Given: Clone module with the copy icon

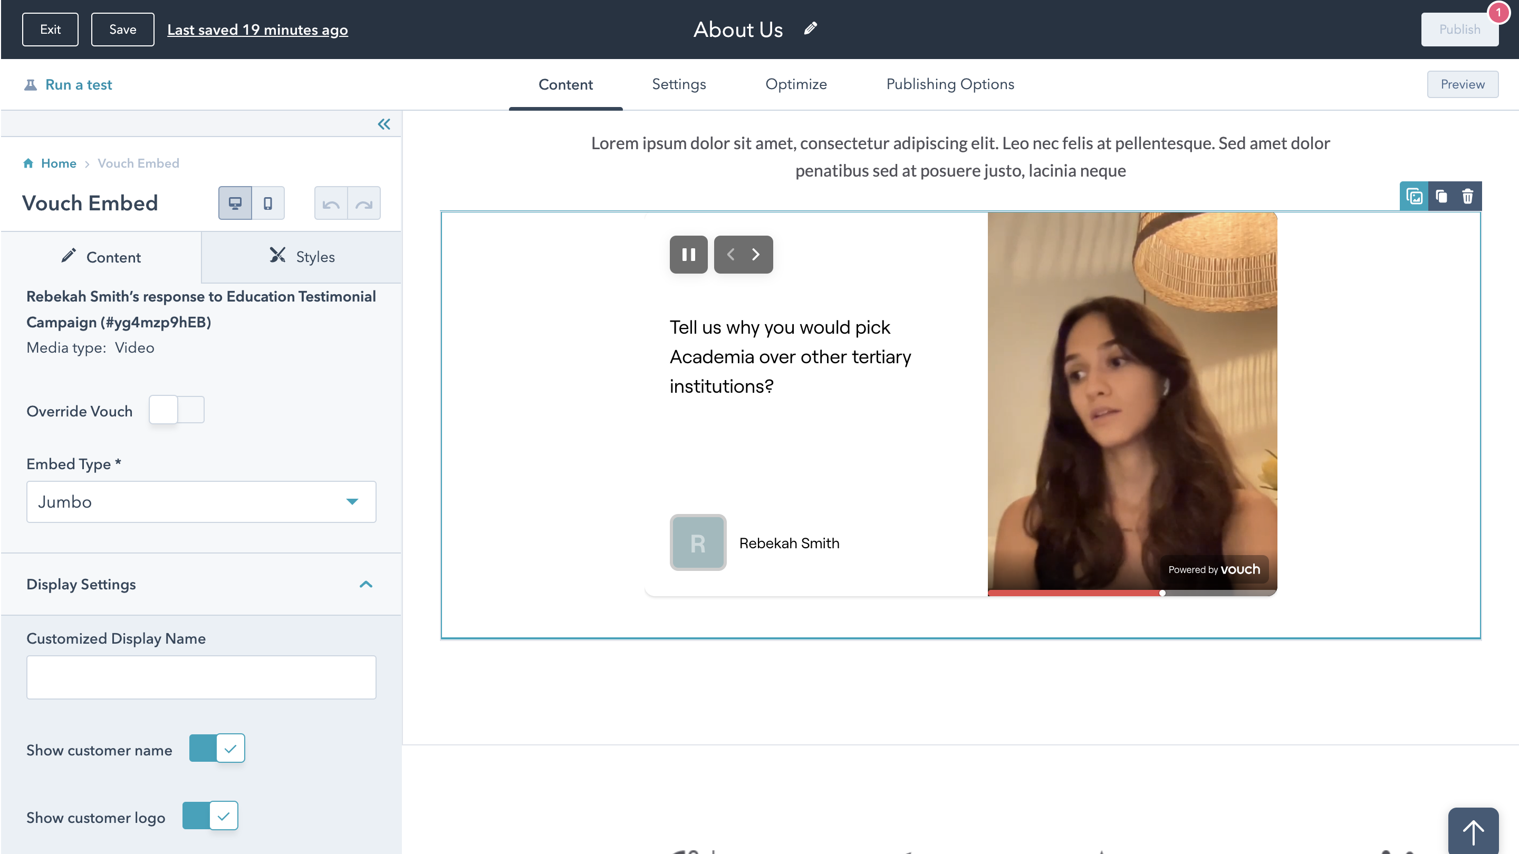Looking at the screenshot, I should coord(1441,196).
